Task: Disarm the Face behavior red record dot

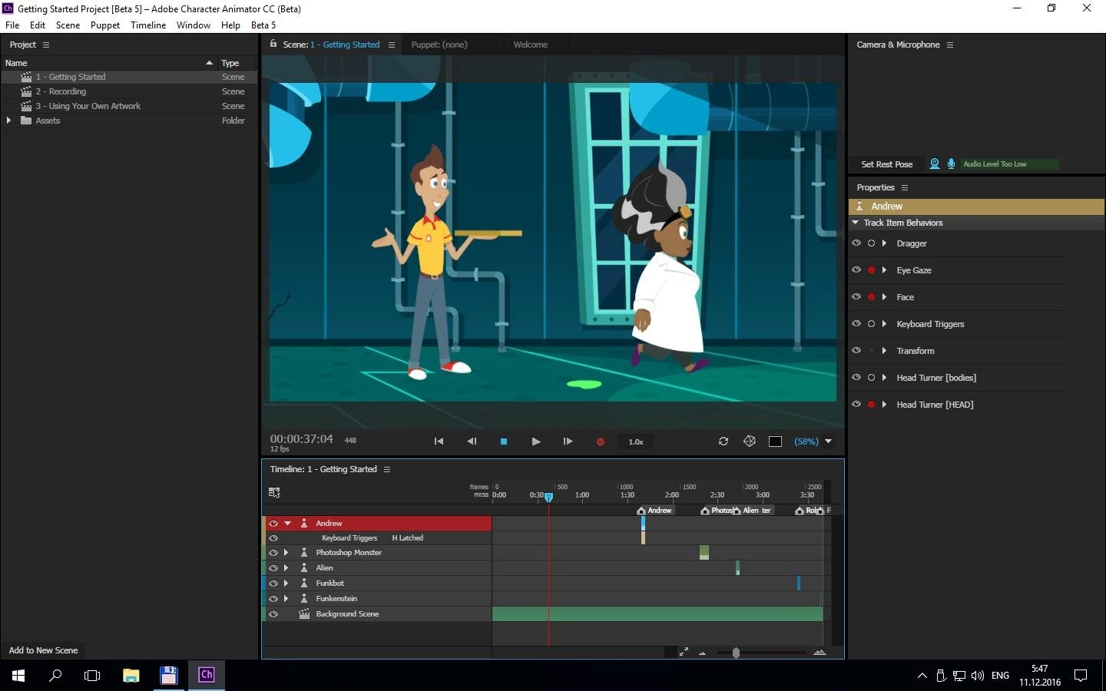Action: pos(871,297)
